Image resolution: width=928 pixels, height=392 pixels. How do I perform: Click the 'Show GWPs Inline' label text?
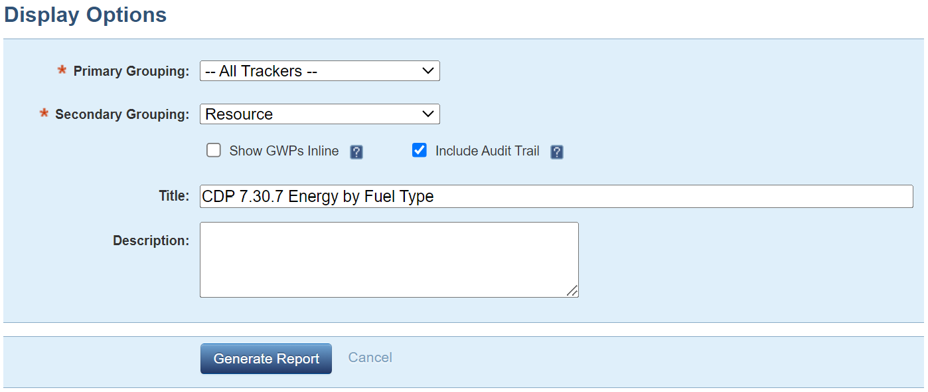point(284,151)
